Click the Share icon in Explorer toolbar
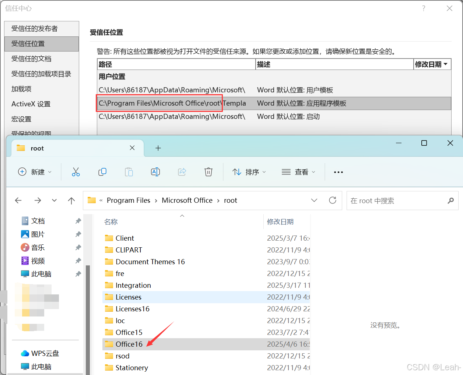Viewport: 463px width, 375px height. coord(182,172)
